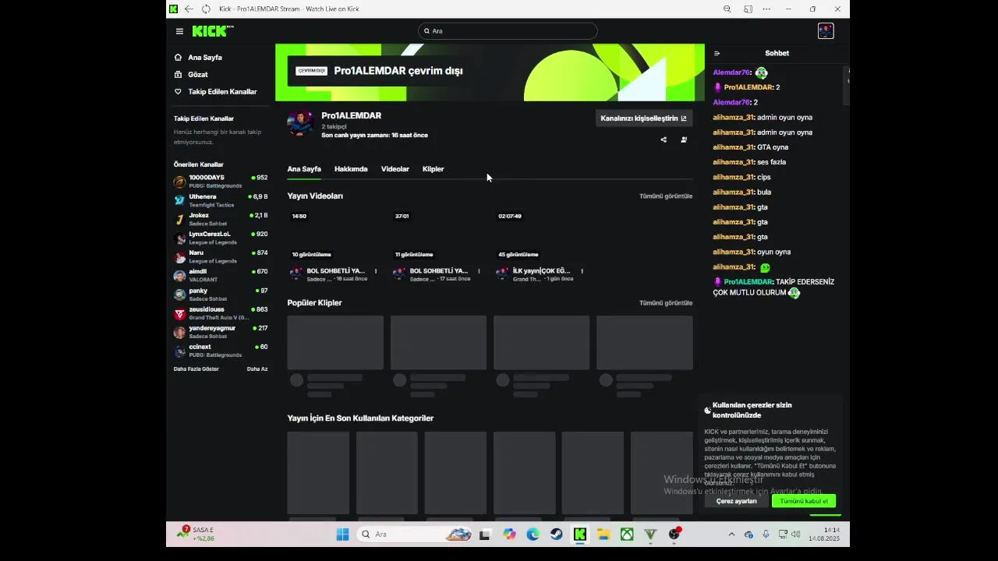Open File Explorer from the taskbar
Screen dimensions: 998x561
coord(603,535)
